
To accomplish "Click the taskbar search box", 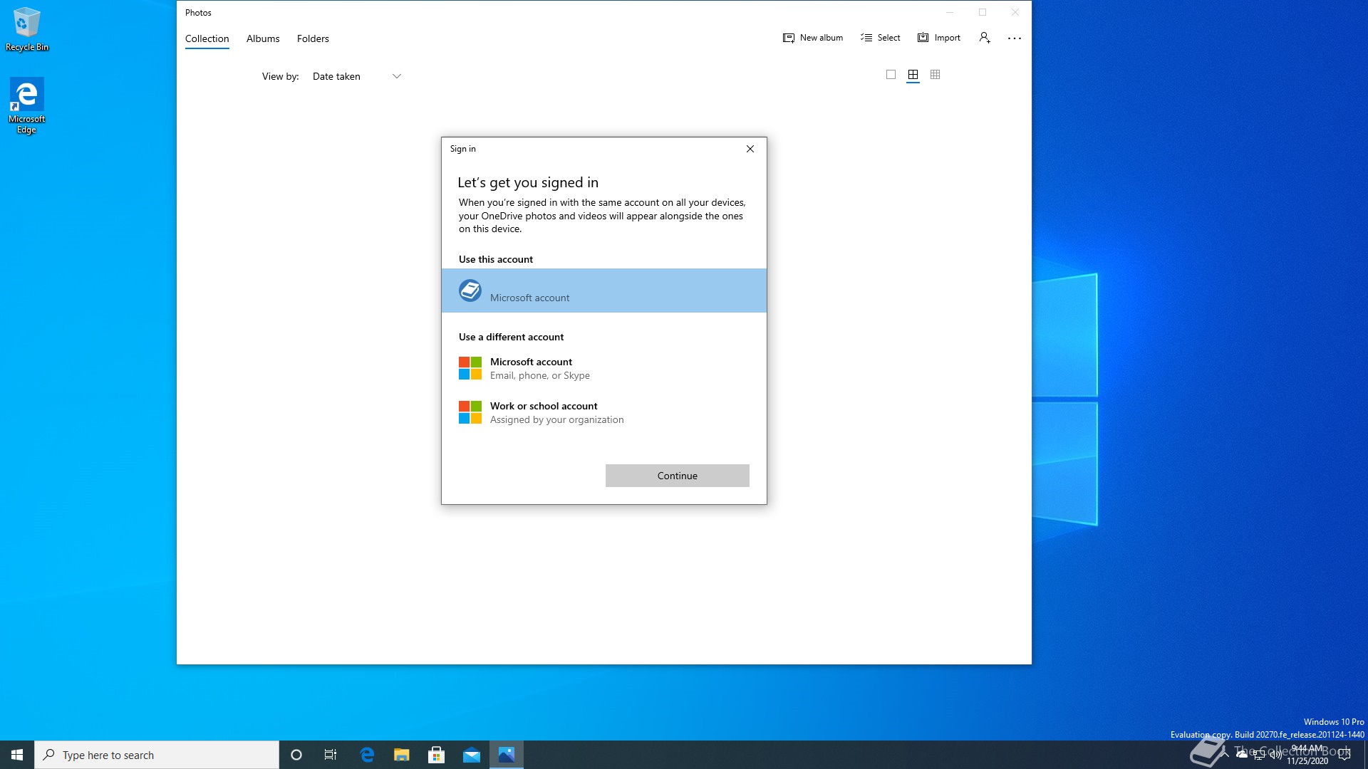I will (157, 755).
